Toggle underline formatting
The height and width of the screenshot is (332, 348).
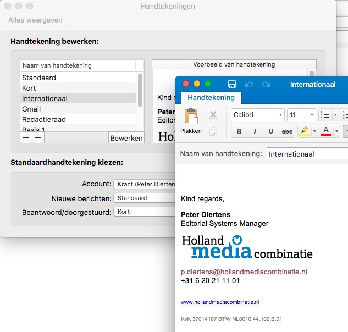coord(270,131)
